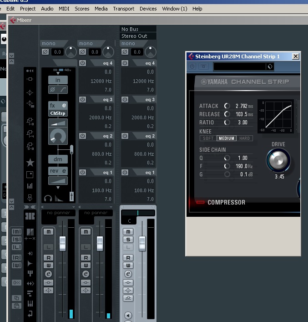Toggle the COMPRESSOR enable indicator
This screenshot has height=322, width=308.
tap(200, 202)
